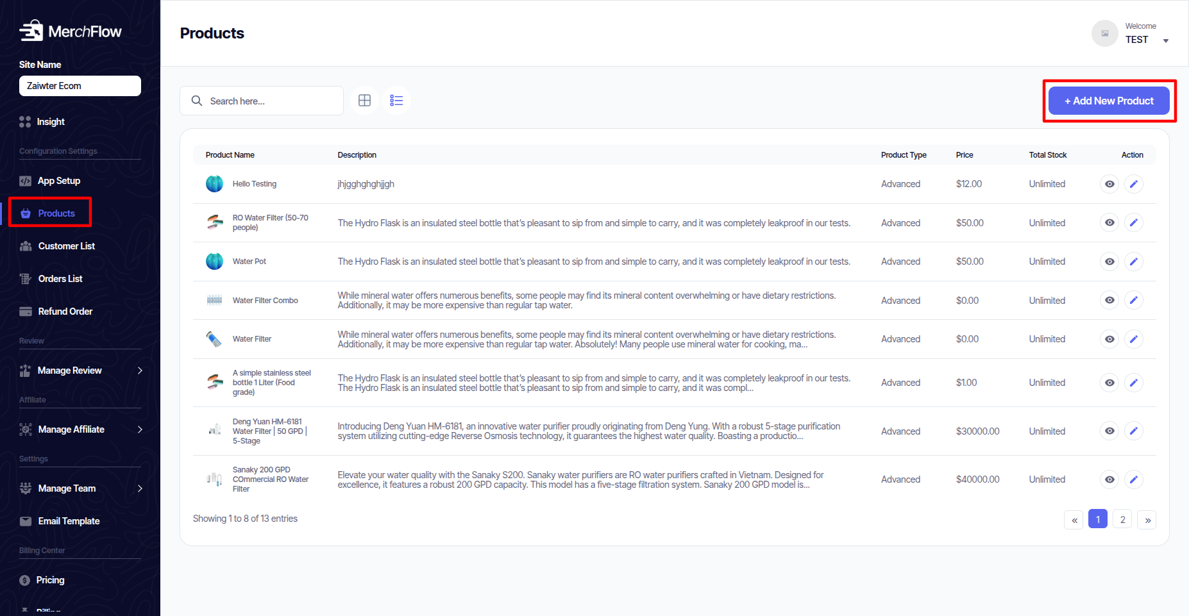Expand the Manage Affiliate submenu
Screen dimensions: 1189x616
(140, 429)
